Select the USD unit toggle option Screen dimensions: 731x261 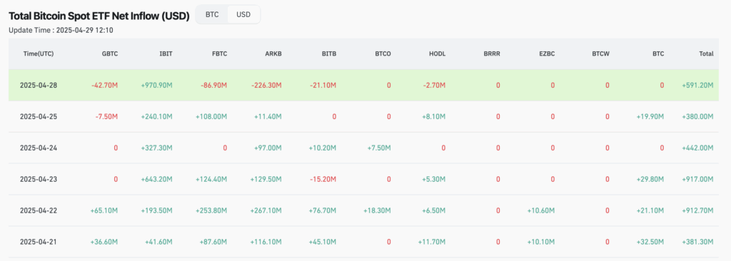click(243, 14)
